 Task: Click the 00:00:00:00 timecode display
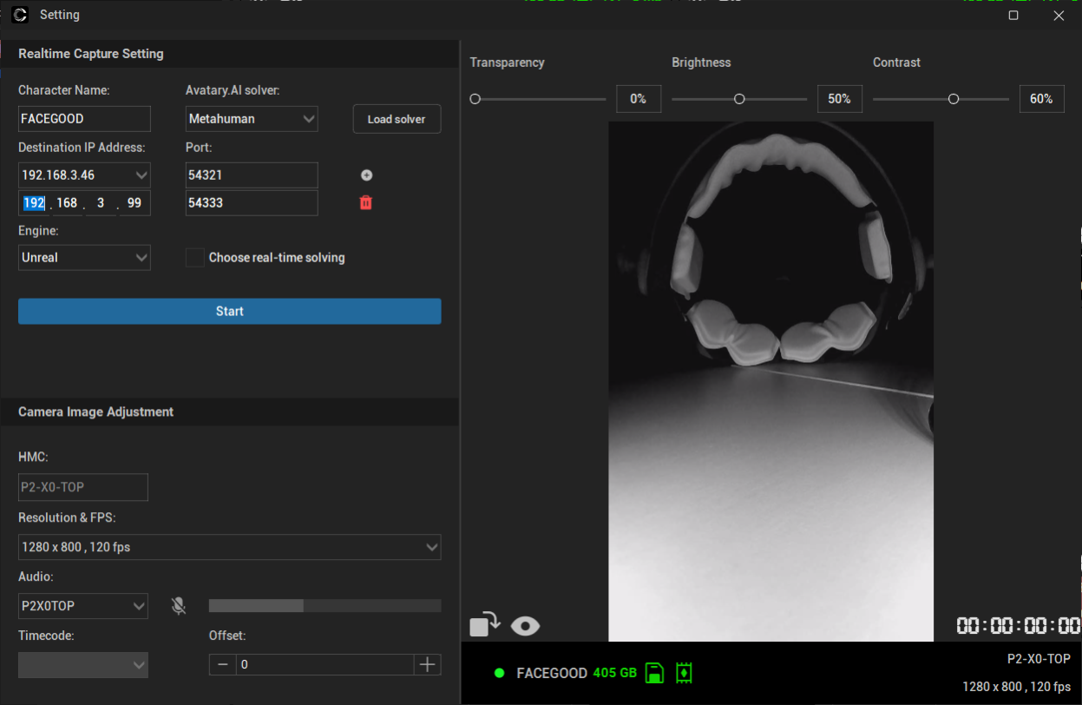[x=1018, y=626]
